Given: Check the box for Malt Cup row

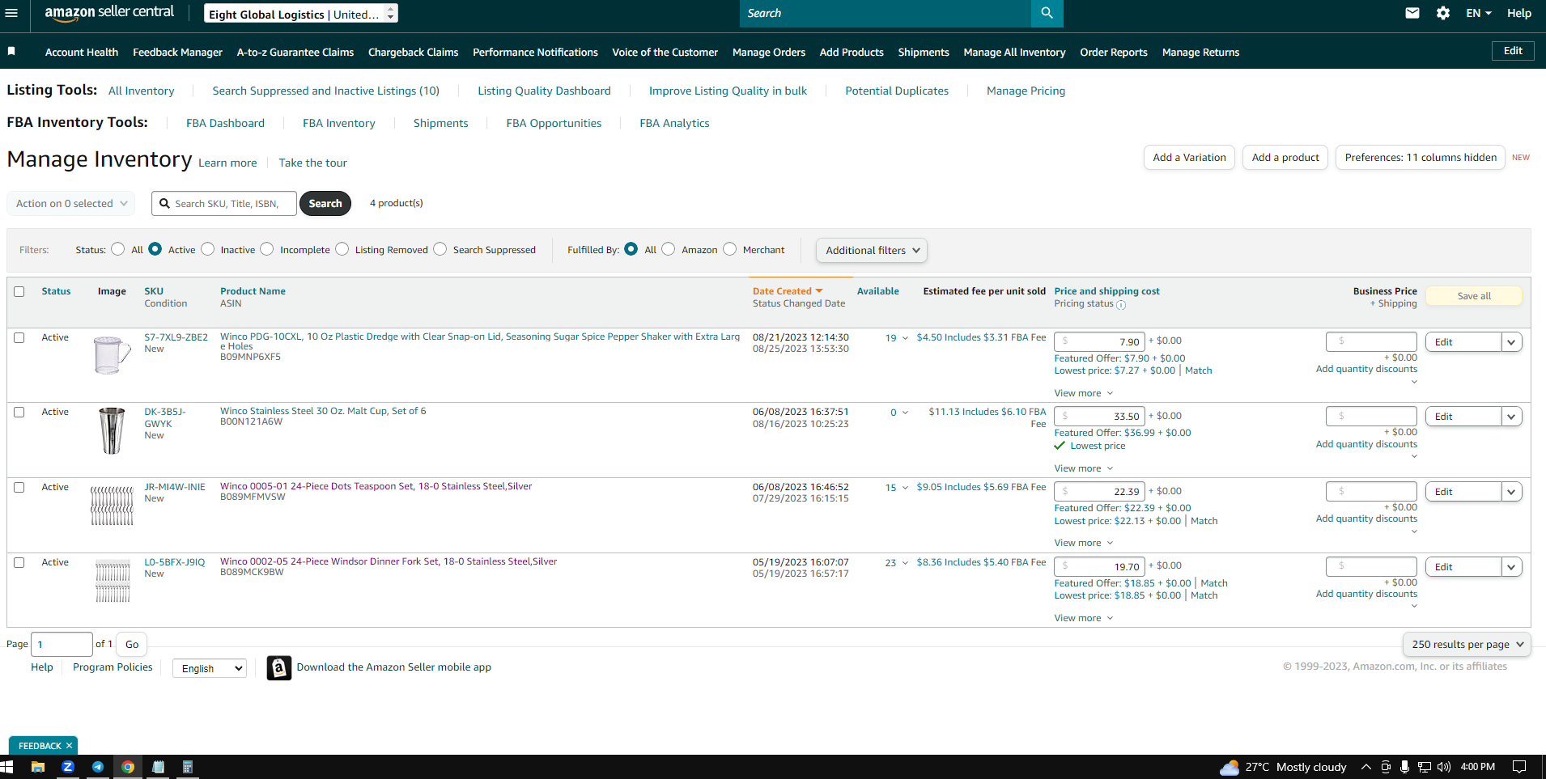Looking at the screenshot, I should click(x=19, y=412).
